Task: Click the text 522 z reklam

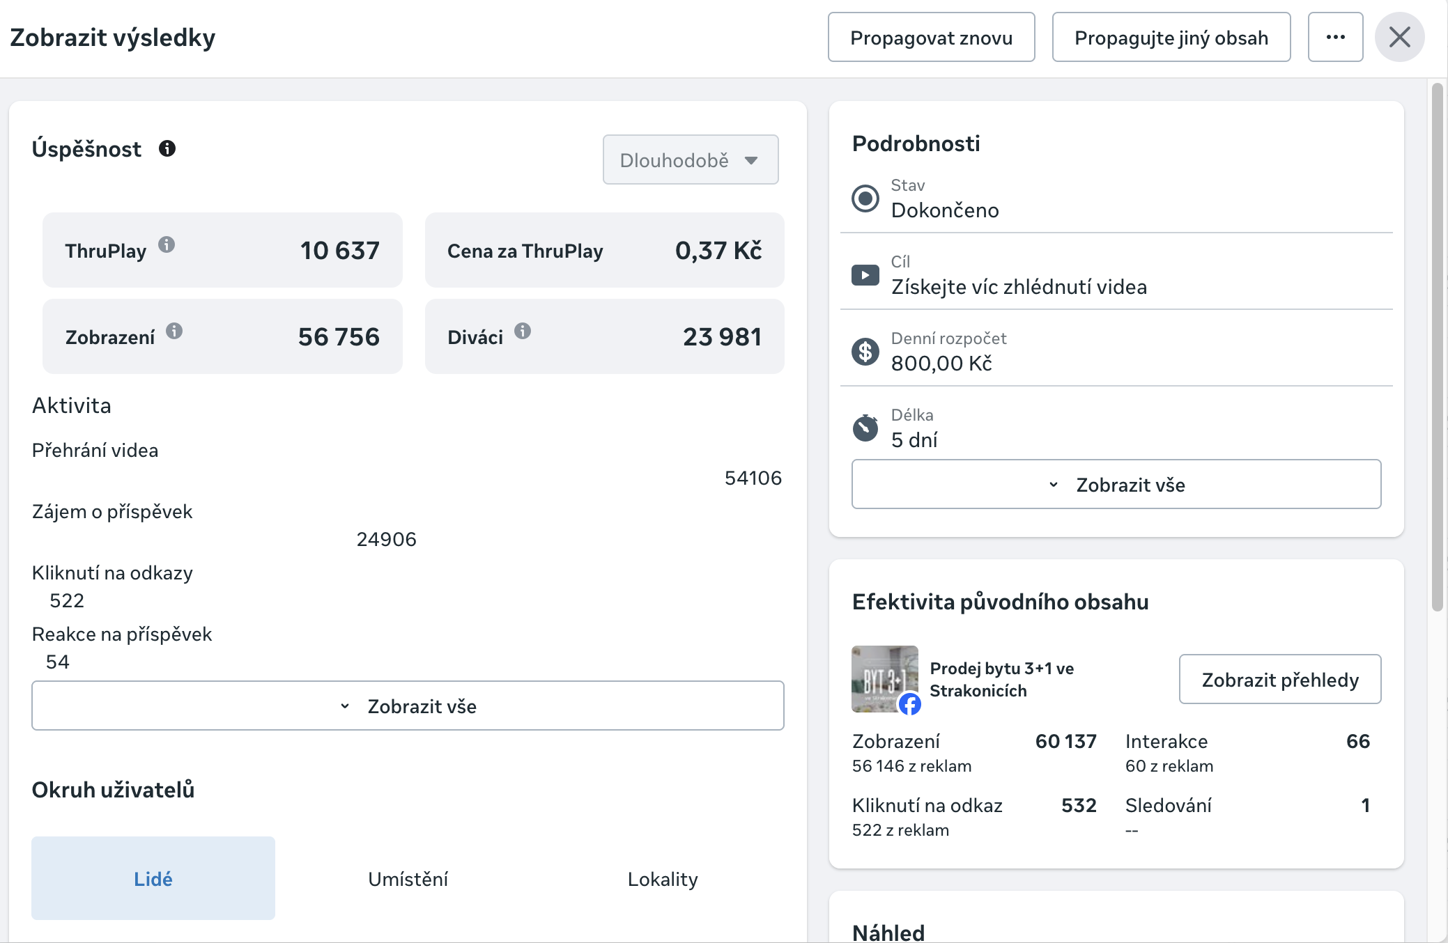Action: click(900, 830)
